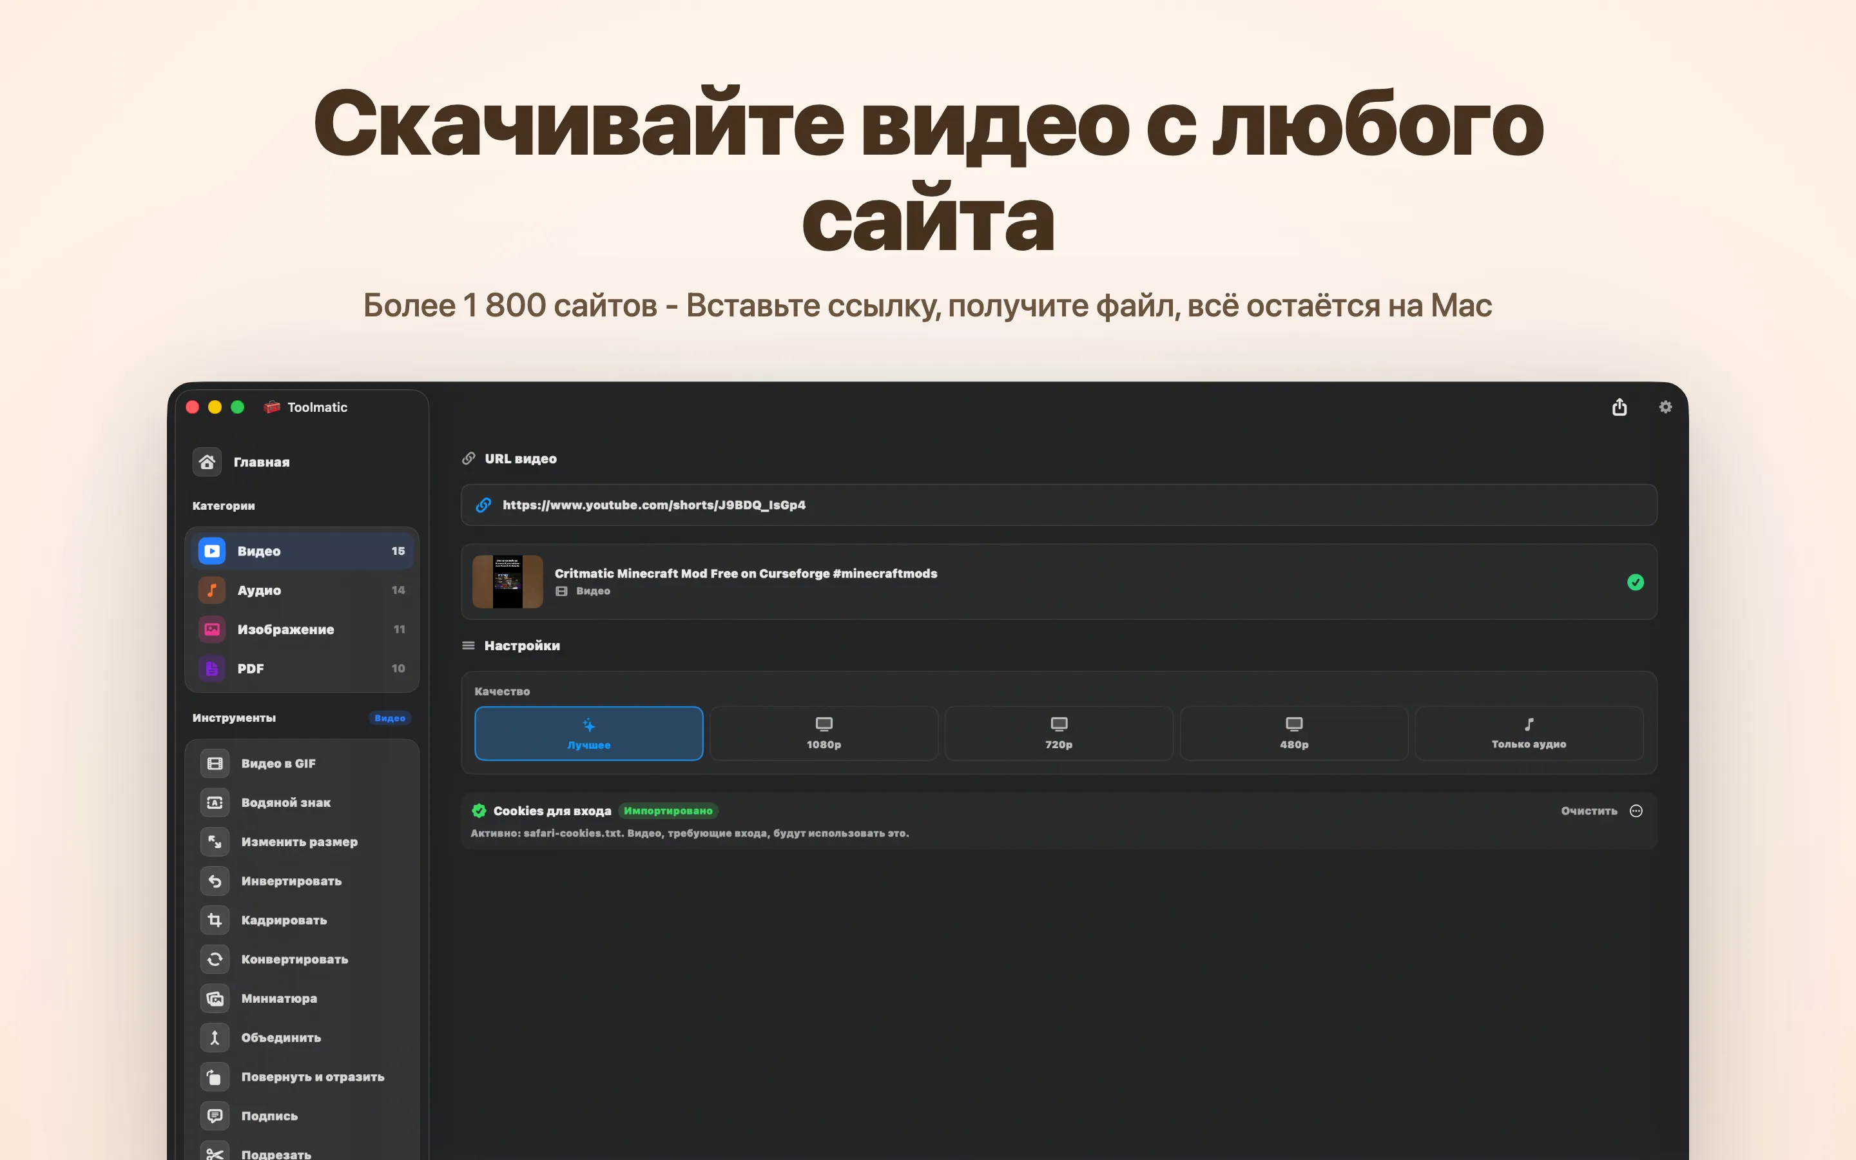Select the Аудио category icon
The height and width of the screenshot is (1160, 1856).
pyautogui.click(x=211, y=590)
